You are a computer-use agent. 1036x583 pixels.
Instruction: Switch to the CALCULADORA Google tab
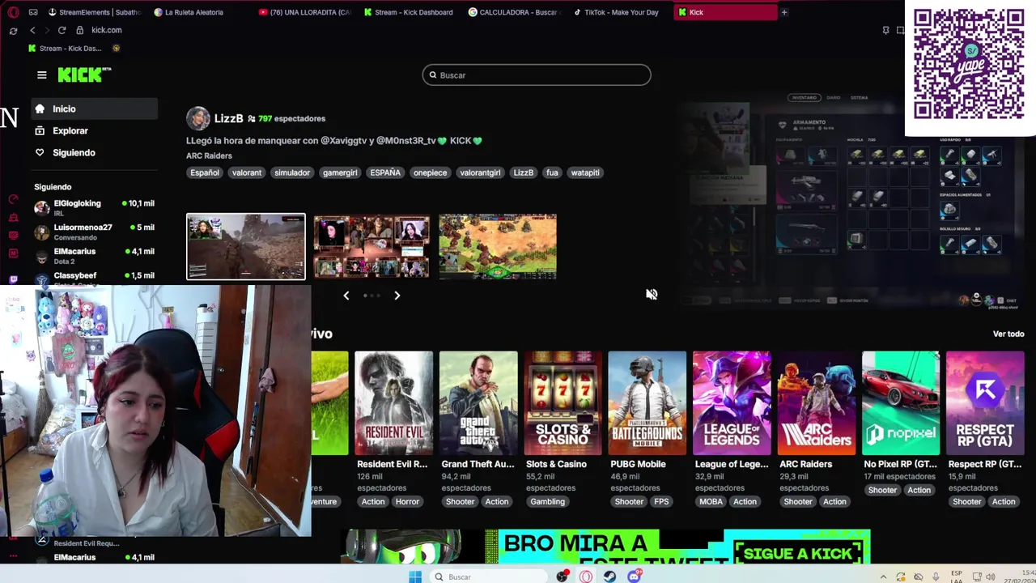(x=515, y=12)
